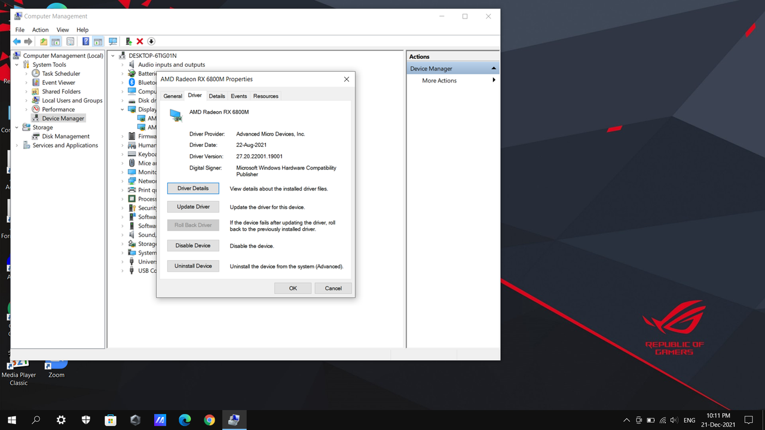Select Disk Management under Storage

click(x=66, y=136)
